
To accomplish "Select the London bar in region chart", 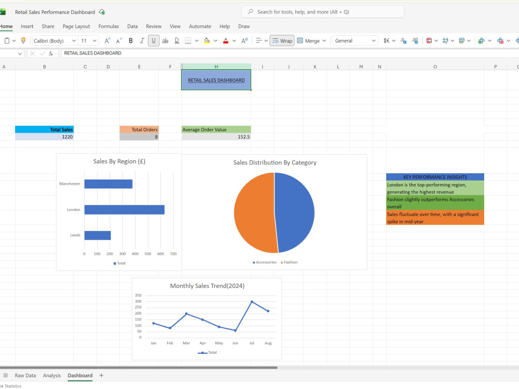I will tap(125, 210).
